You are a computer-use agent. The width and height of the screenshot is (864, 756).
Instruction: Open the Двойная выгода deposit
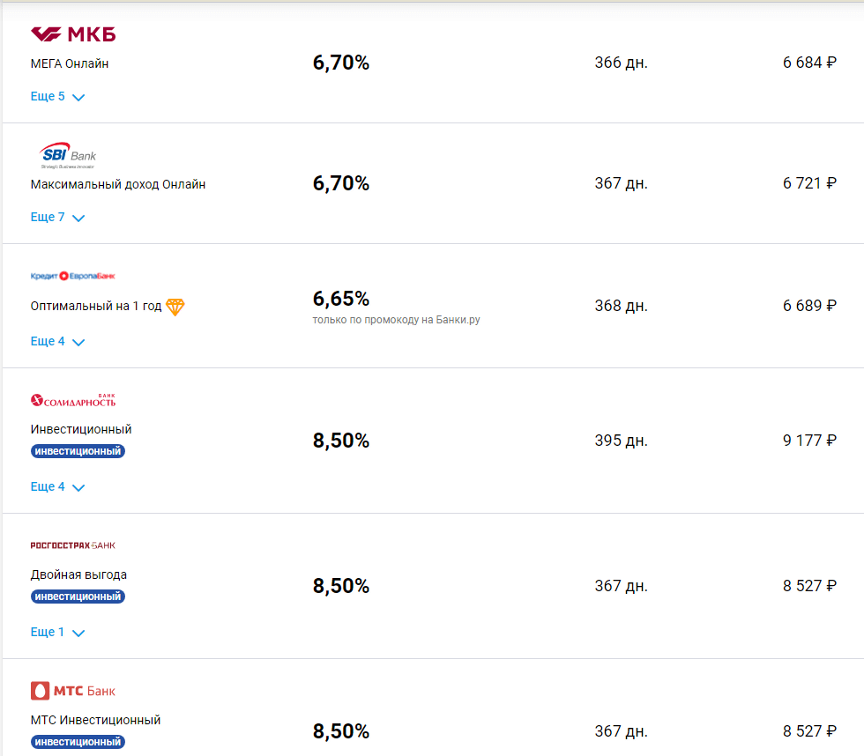(x=78, y=574)
